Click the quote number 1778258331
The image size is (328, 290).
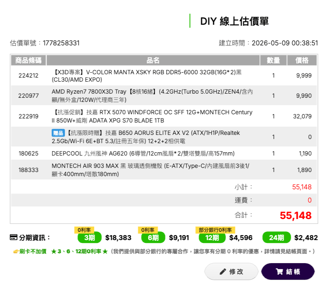pyautogui.click(x=61, y=43)
